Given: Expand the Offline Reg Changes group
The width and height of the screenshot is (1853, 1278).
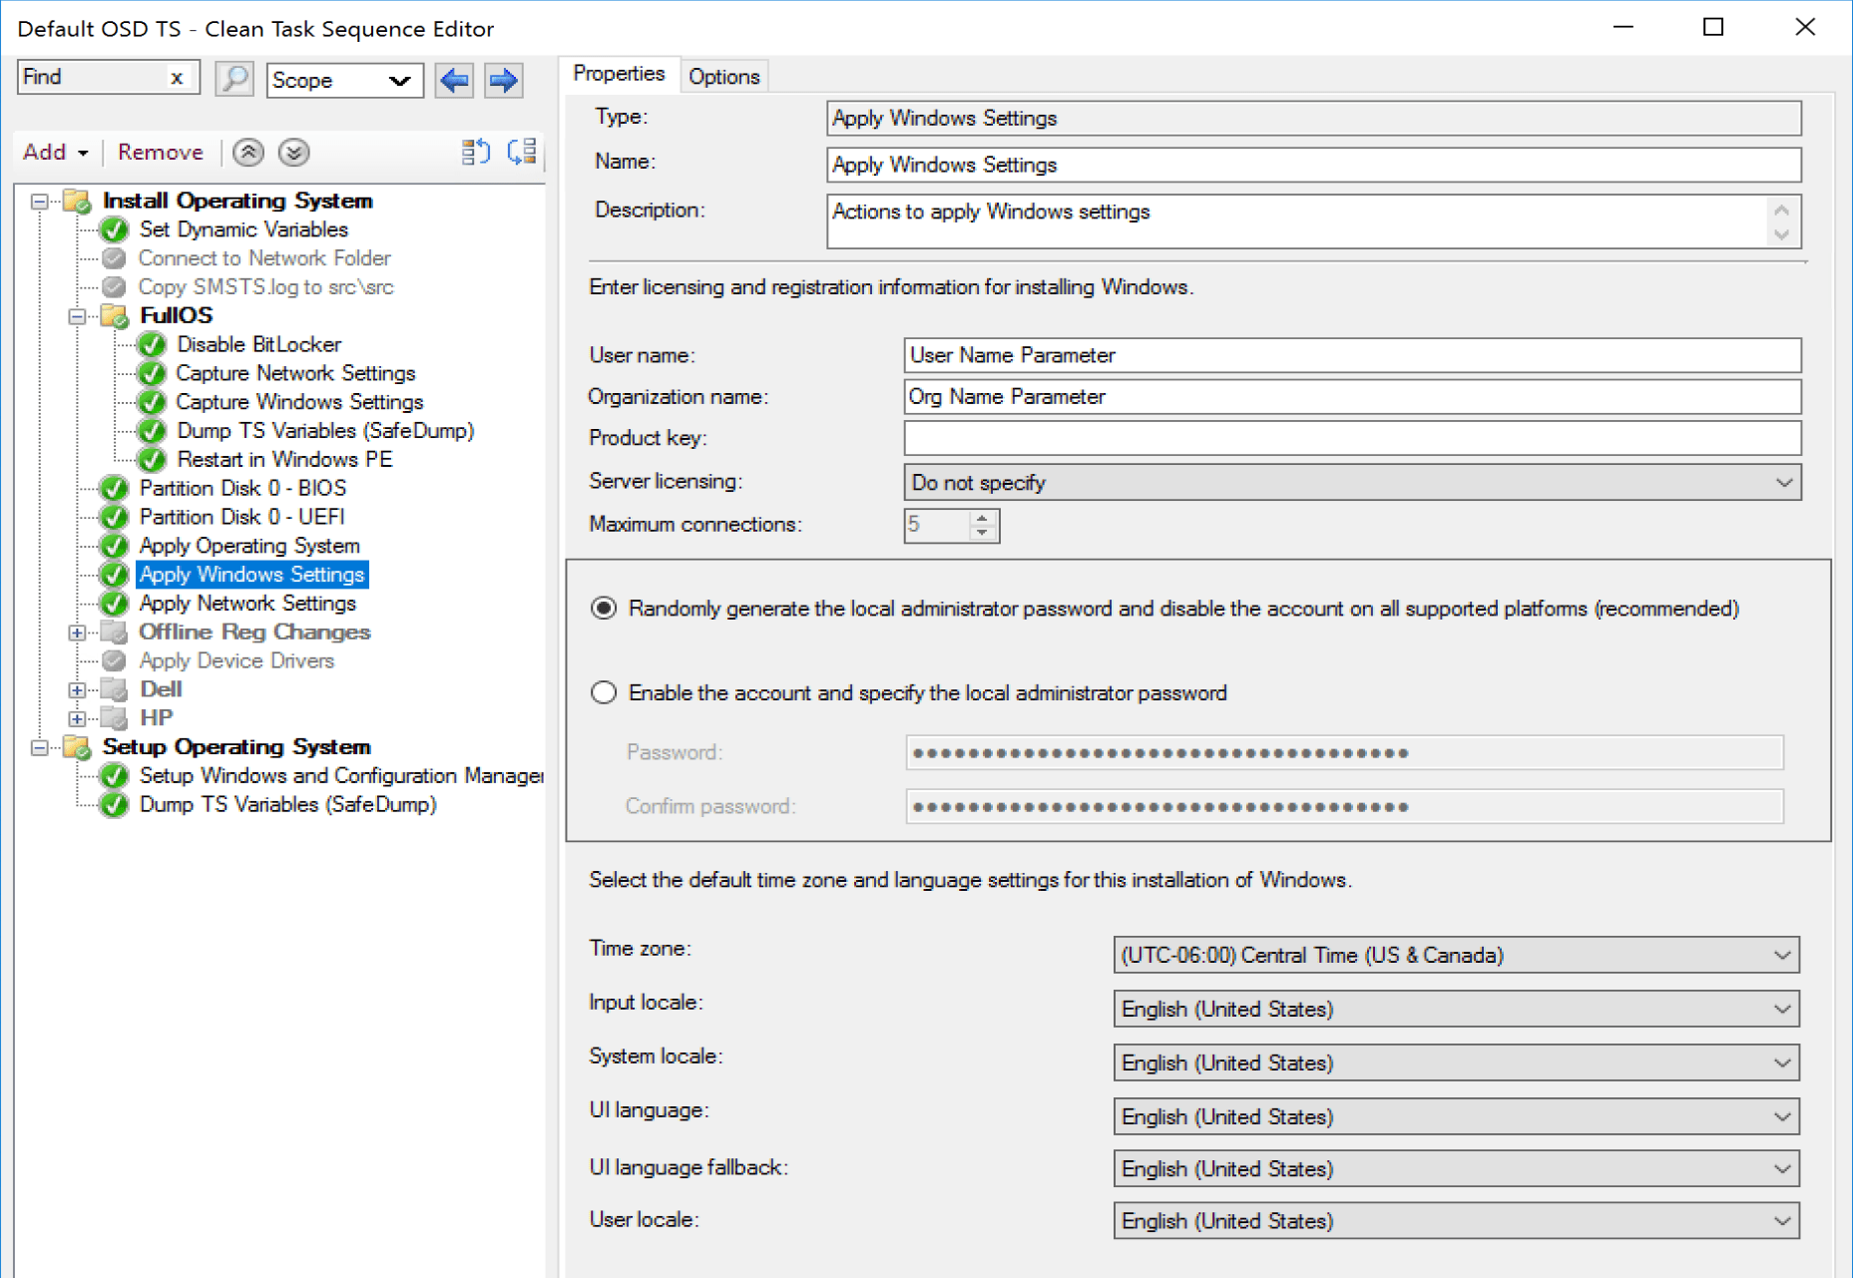Looking at the screenshot, I should tap(77, 633).
